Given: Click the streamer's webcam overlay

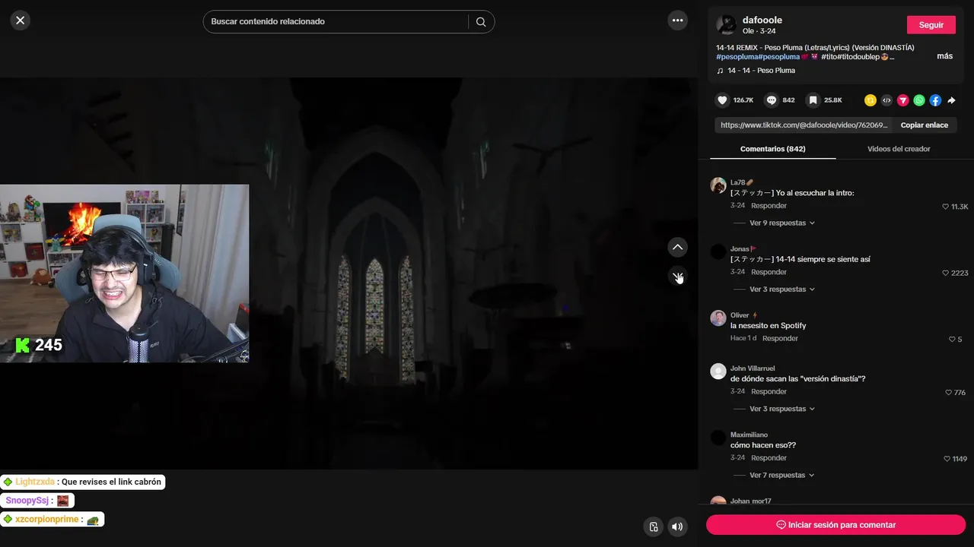Looking at the screenshot, I should (x=124, y=273).
